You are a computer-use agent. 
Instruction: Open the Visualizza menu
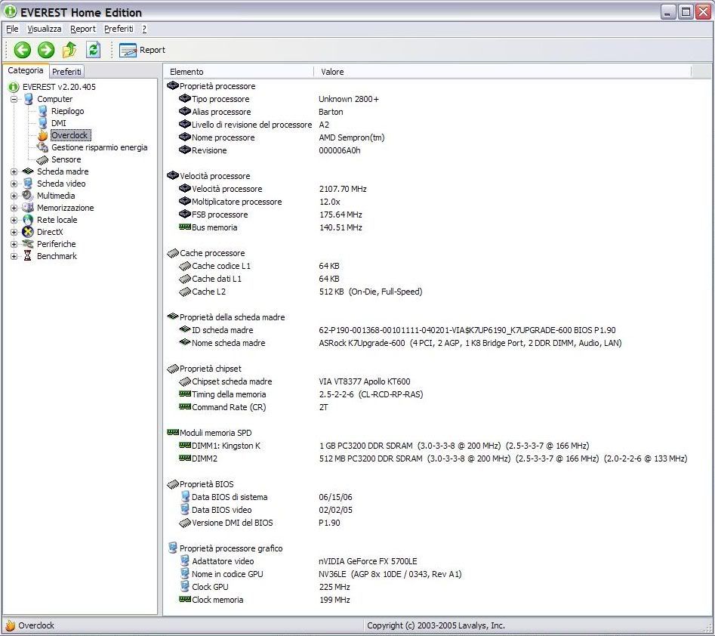pyautogui.click(x=45, y=29)
